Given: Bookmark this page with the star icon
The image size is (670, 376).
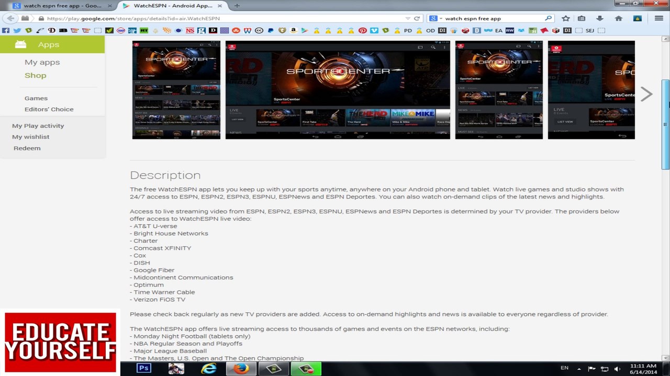Looking at the screenshot, I should click(566, 18).
